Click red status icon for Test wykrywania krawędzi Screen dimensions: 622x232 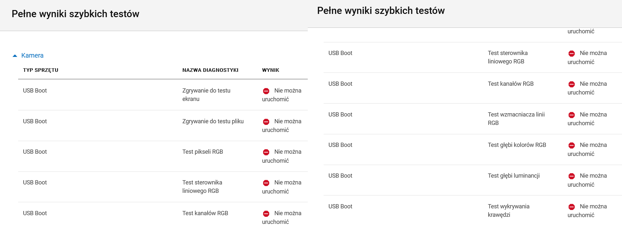click(572, 207)
